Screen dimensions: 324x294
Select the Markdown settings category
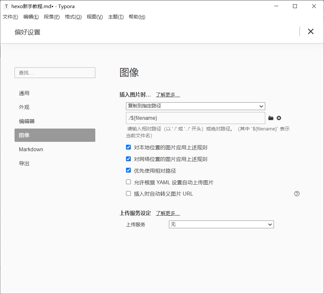(31, 149)
